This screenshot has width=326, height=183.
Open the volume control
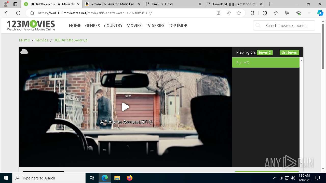click(293, 178)
